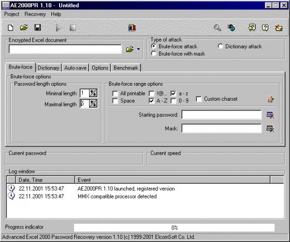Click the clear starting password icon
Image resolution: width=290 pixels, height=242 pixels.
click(x=270, y=115)
